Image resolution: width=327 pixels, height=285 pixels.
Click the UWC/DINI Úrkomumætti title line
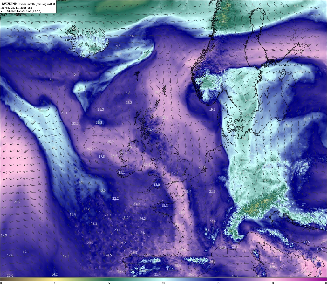[28, 4]
